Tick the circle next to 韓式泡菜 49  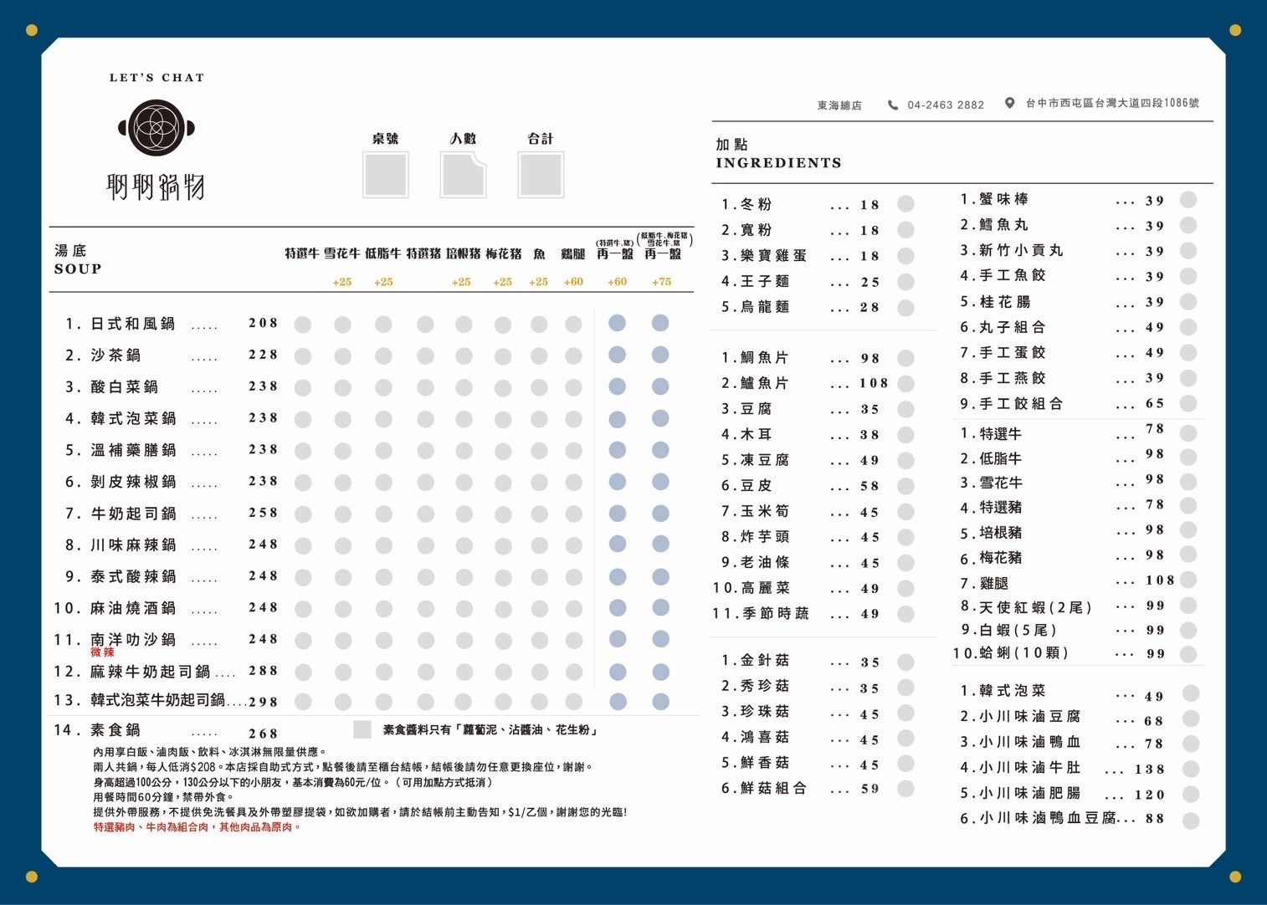click(x=1191, y=693)
